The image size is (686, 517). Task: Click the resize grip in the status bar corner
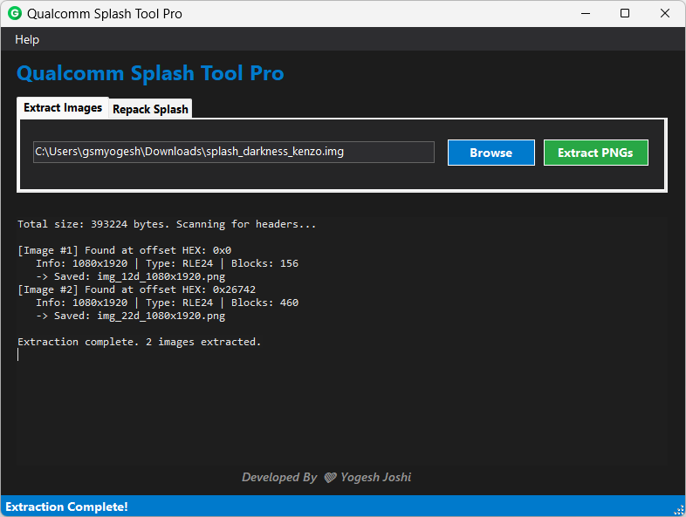tap(678, 509)
